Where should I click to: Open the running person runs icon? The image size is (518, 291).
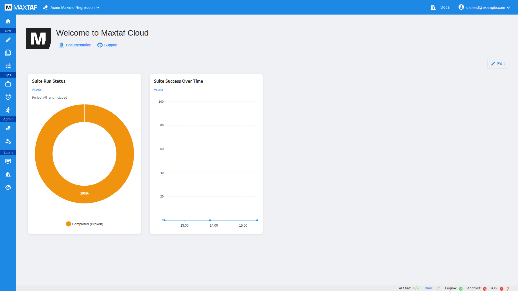[8, 110]
